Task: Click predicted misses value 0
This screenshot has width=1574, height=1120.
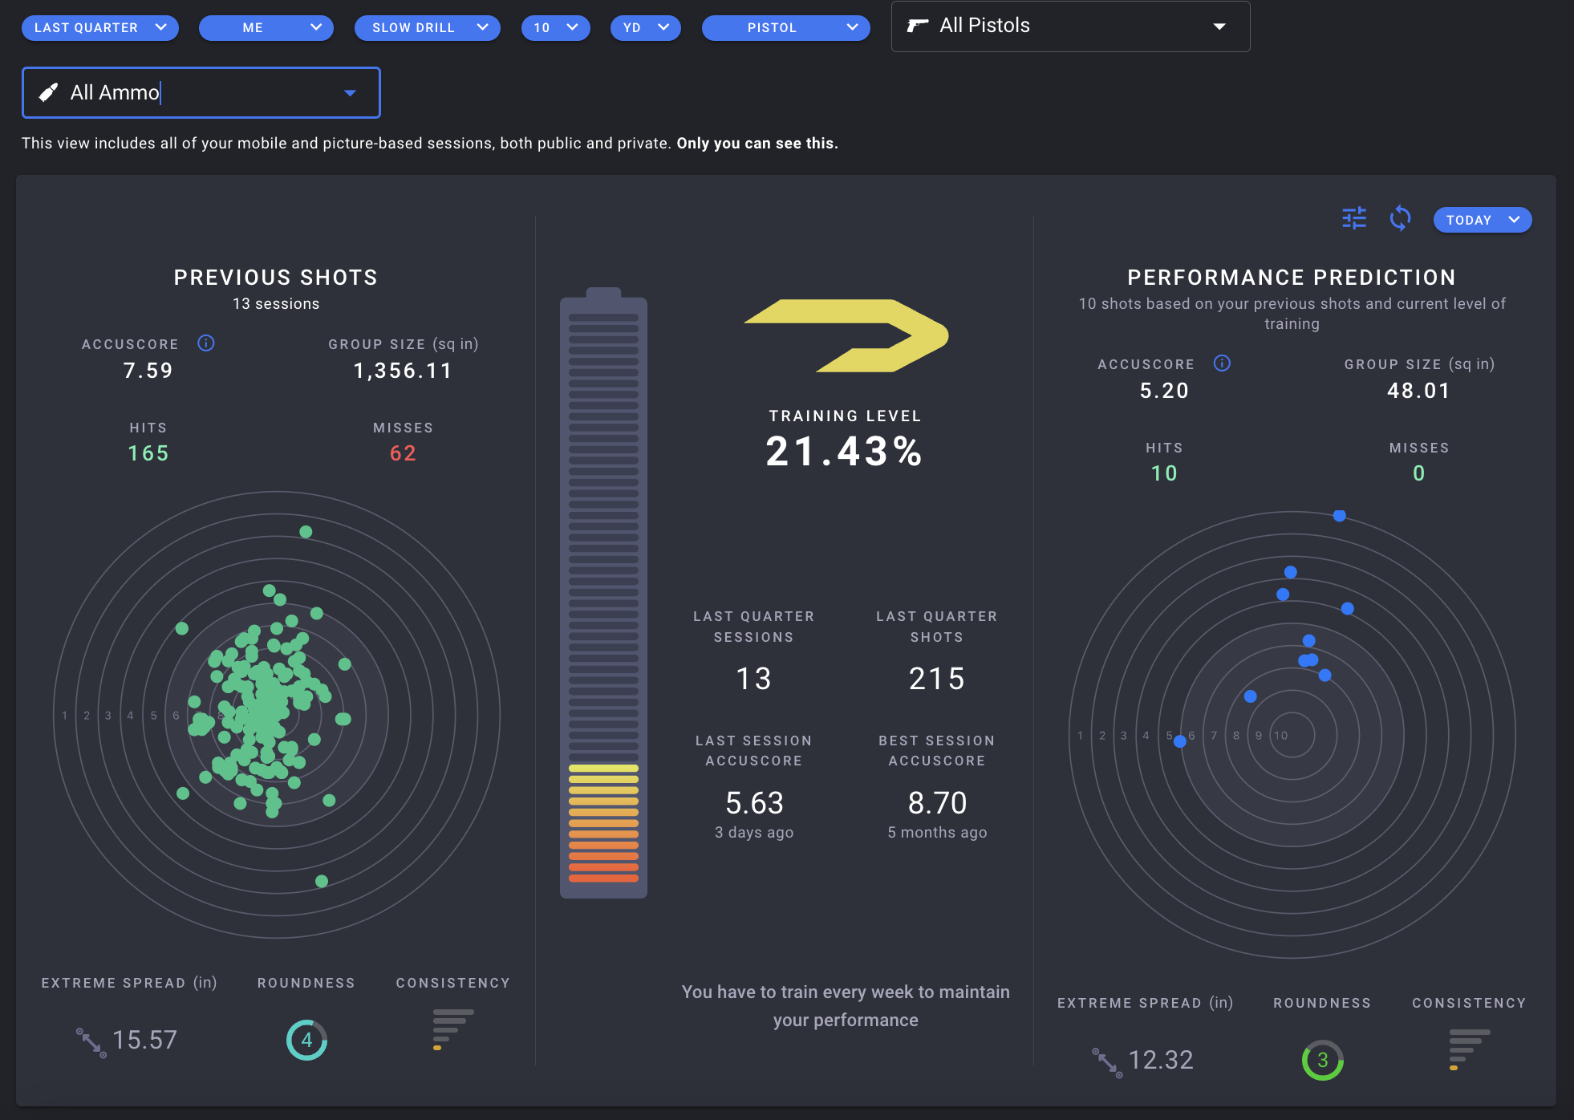Action: coord(1418,473)
